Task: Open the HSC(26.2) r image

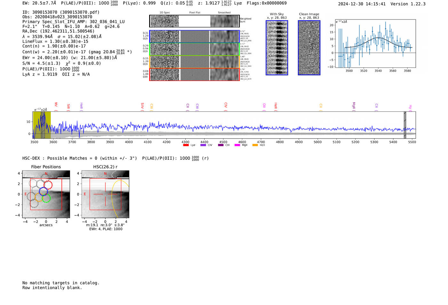Action: click(105, 194)
